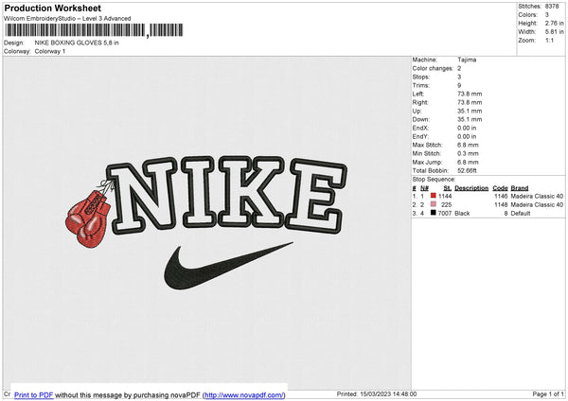Click the EndX value 0.00 in
The width and height of the screenshot is (568, 401).
tap(467, 128)
